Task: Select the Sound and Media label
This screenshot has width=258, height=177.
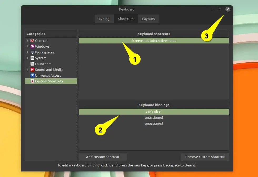Action: [49, 70]
